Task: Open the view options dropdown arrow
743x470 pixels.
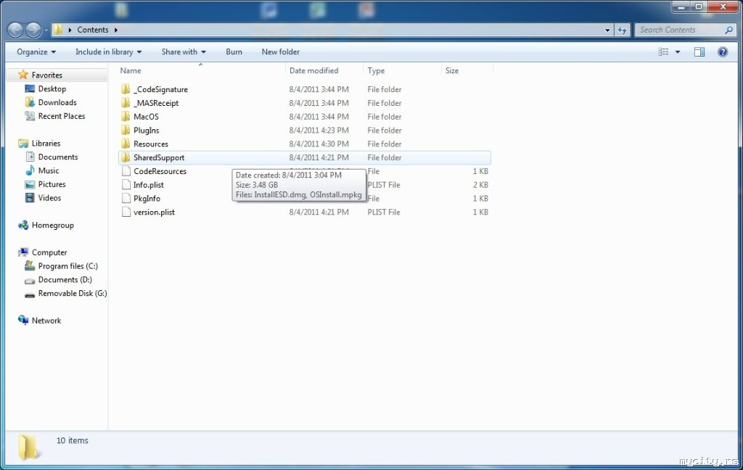Action: [678, 52]
